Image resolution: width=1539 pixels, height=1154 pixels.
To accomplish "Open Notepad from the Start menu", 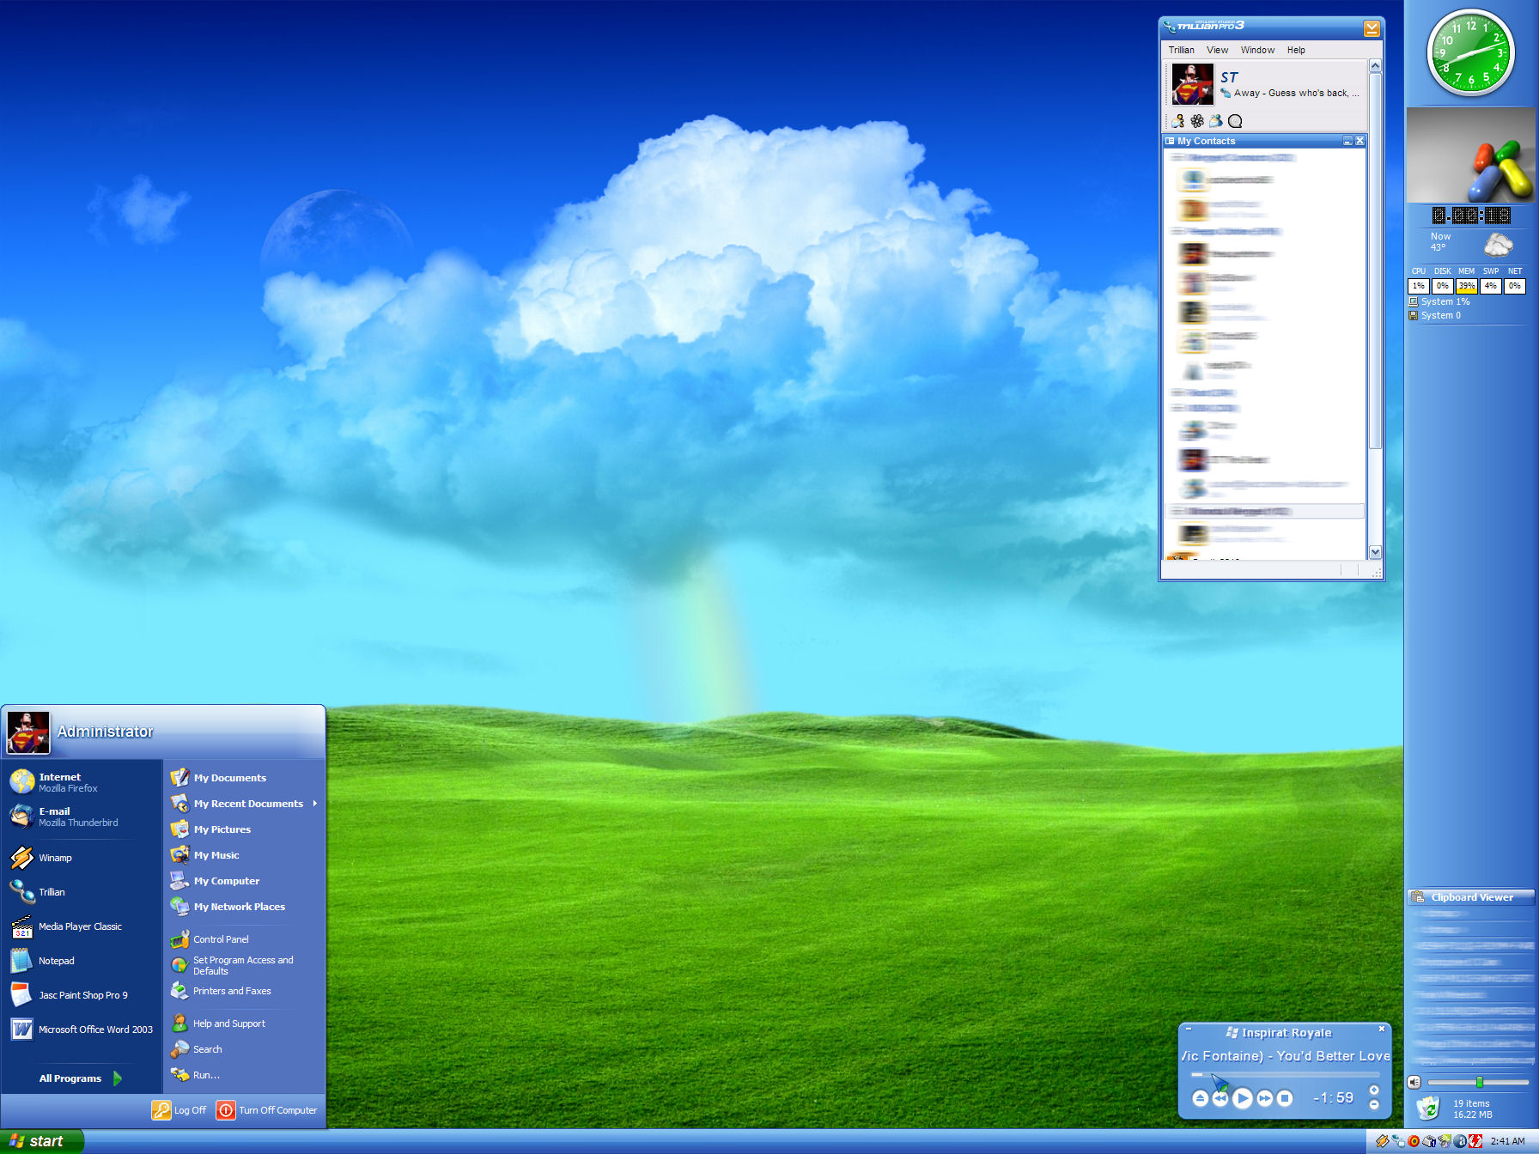I will point(82,961).
